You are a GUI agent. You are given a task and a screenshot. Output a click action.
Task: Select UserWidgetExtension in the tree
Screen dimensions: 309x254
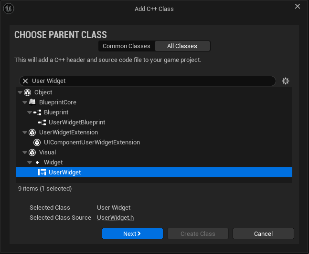tap(68, 132)
